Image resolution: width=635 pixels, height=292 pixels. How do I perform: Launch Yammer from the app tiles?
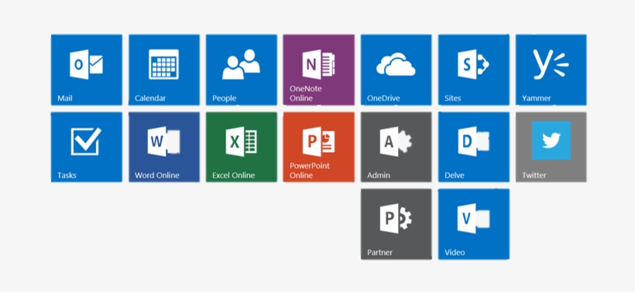551,70
